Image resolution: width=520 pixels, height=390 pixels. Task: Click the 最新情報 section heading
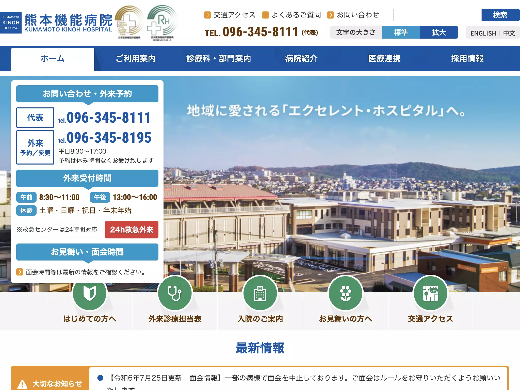260,348
